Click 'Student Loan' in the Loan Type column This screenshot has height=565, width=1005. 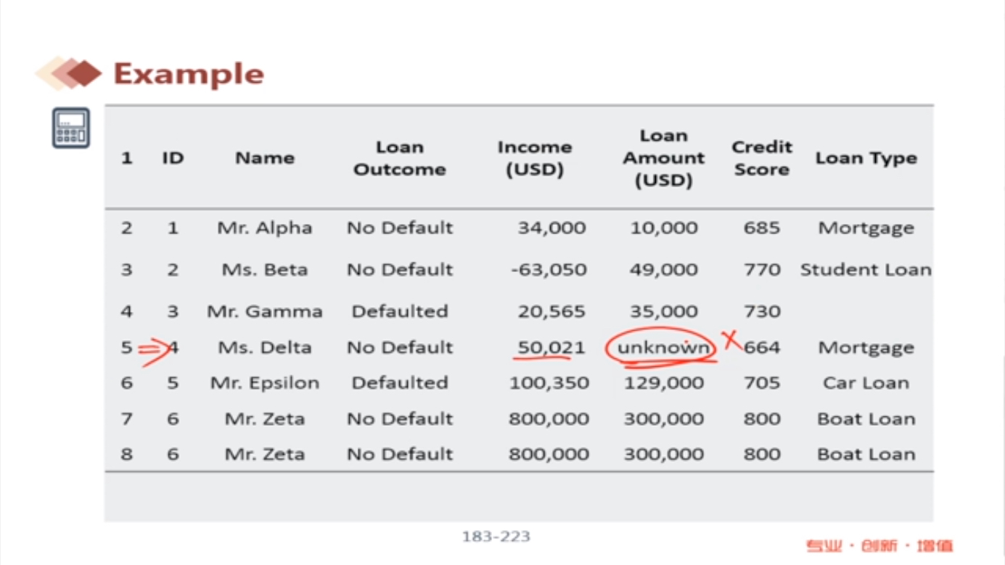click(x=866, y=270)
